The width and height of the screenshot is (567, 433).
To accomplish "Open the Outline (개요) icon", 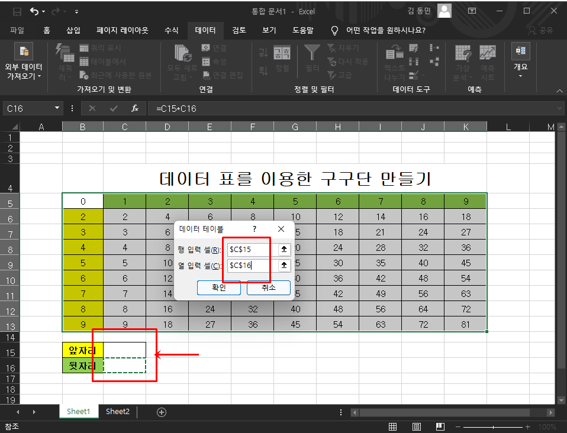I will (521, 51).
